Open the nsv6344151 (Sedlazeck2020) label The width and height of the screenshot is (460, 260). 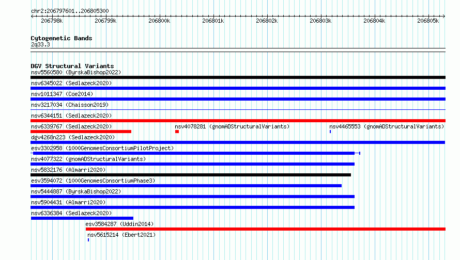coord(71,116)
